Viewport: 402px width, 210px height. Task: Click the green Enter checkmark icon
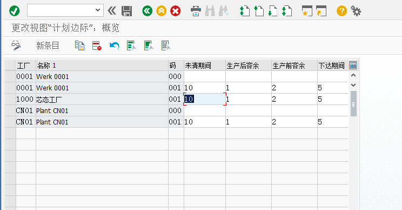tap(15, 11)
